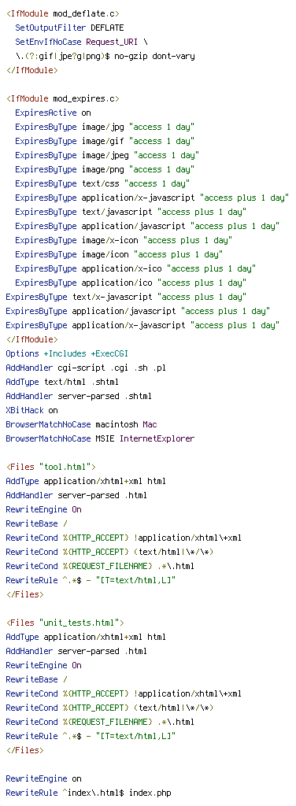
Task: Click "BrowserMatchNoCase MSIE InternetExplorer" line
Action: 100,438
